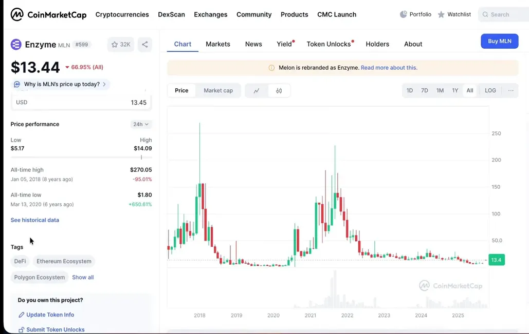This screenshot has height=334, width=529.
Task: Click the star watchlist icon showing 32K
Action: point(121,45)
